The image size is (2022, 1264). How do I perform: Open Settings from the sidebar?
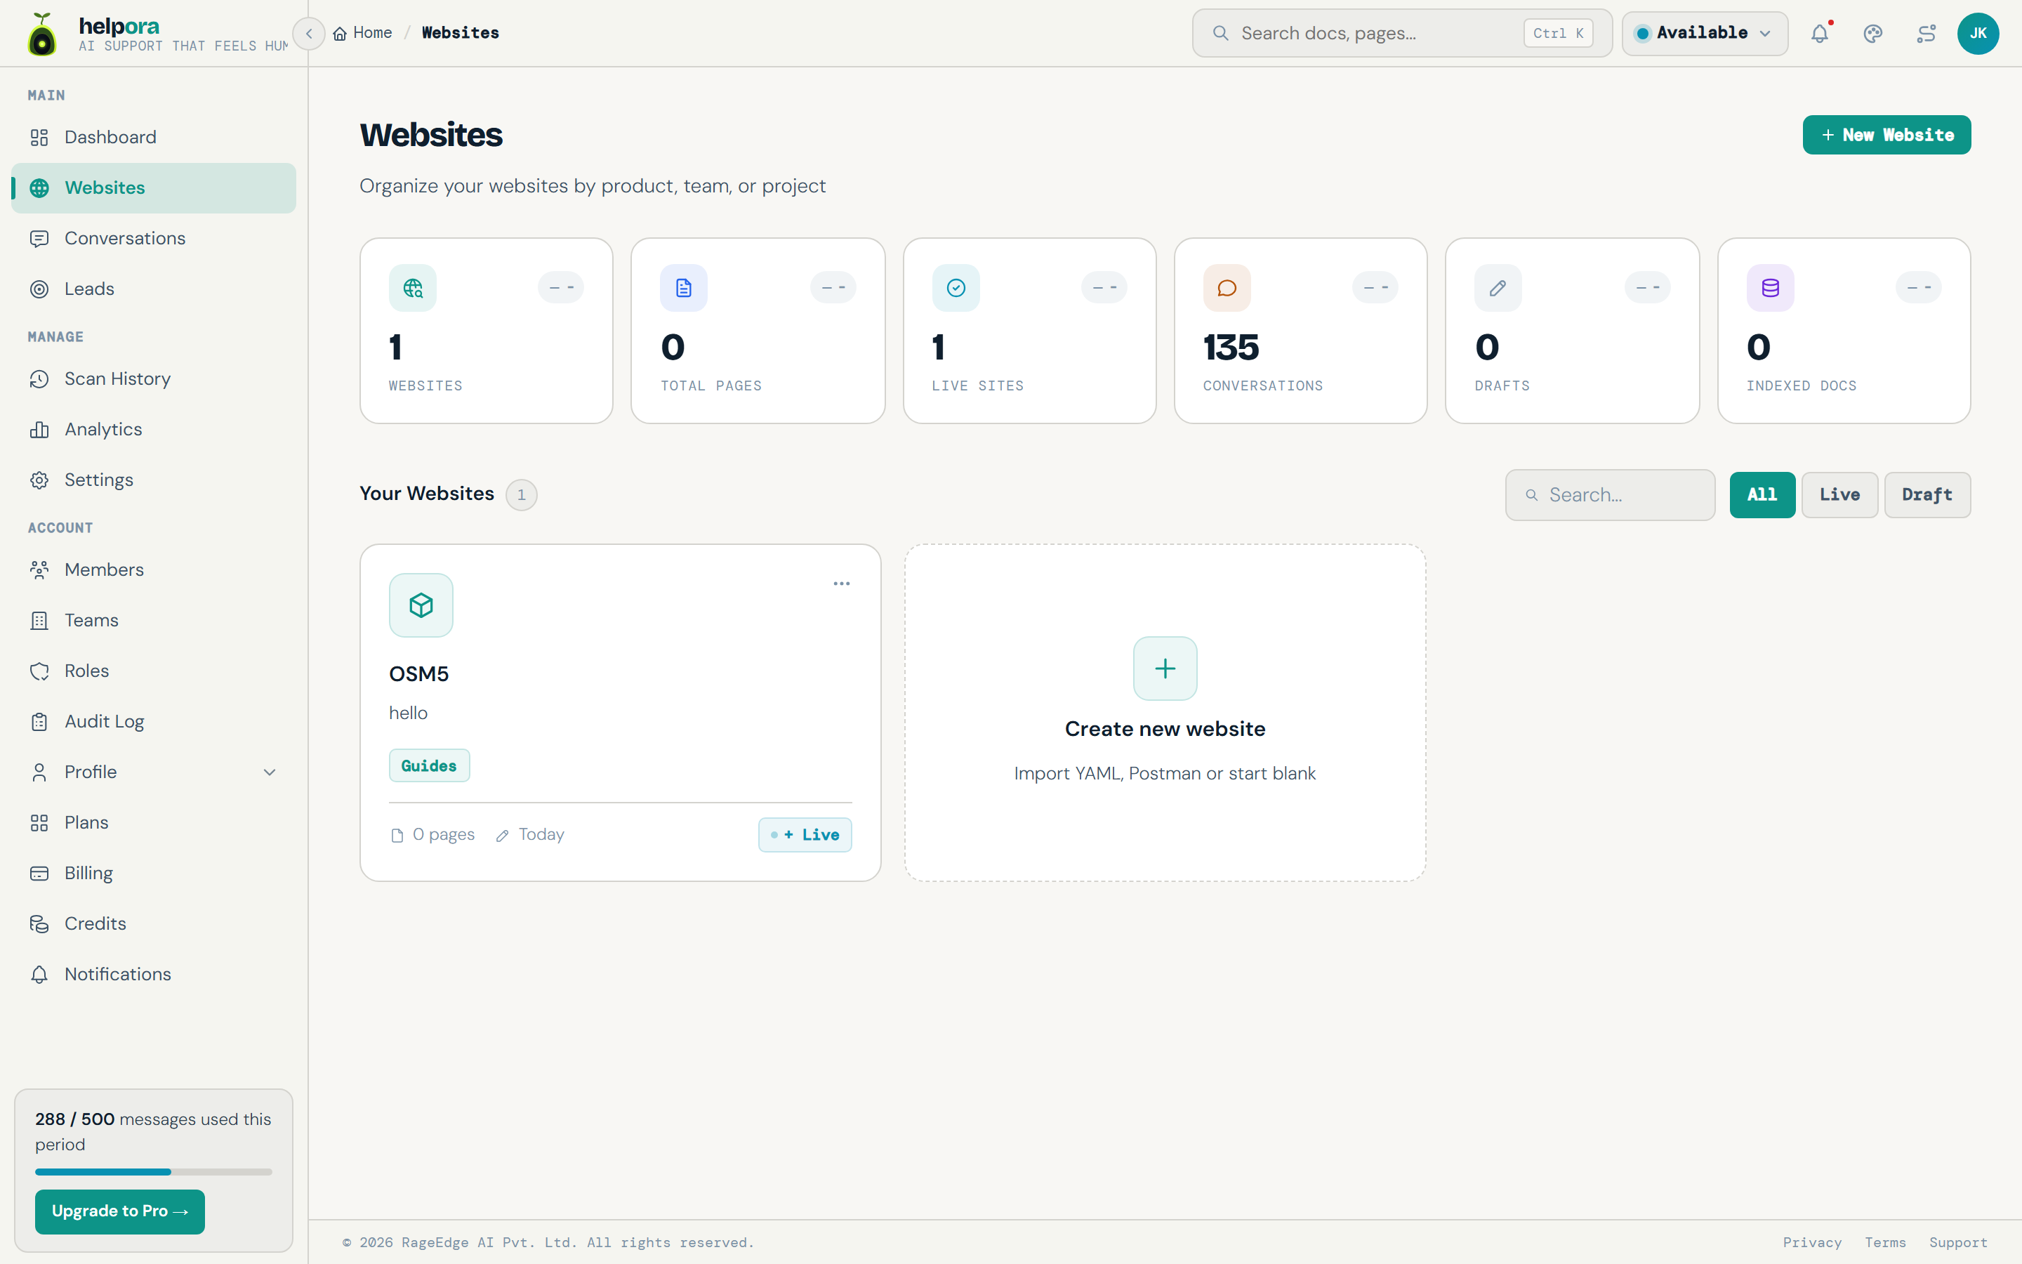click(154, 480)
